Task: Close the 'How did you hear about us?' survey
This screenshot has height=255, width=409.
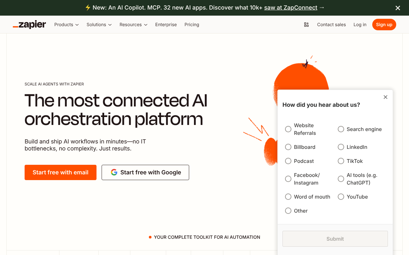Action: pos(385,97)
